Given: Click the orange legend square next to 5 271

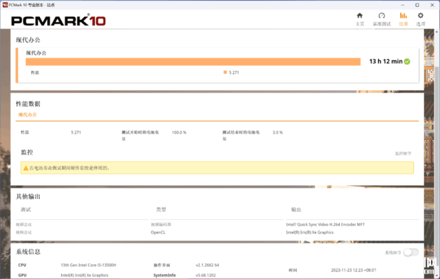Looking at the screenshot, I should pos(225,72).
